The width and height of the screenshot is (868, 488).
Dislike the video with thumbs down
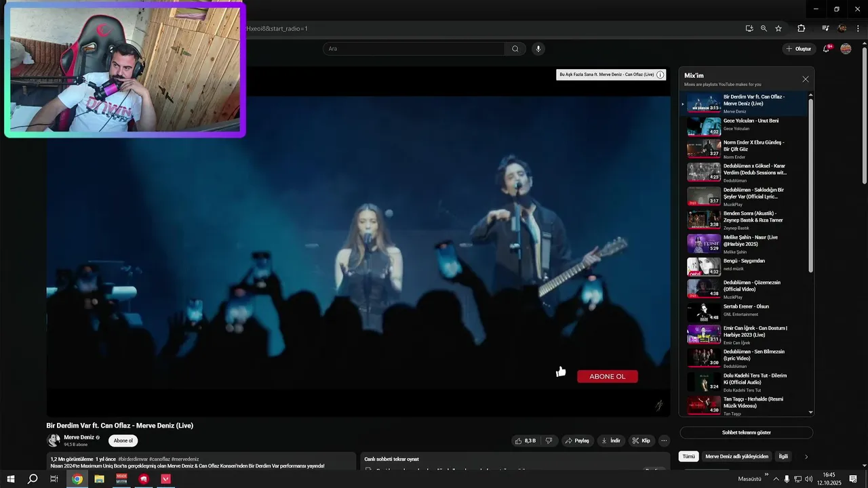pyautogui.click(x=549, y=441)
